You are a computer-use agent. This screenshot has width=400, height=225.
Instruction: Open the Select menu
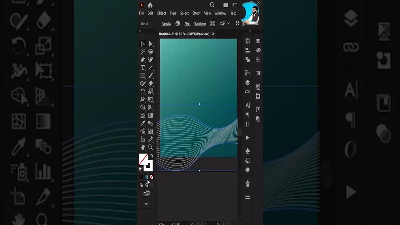[184, 13]
